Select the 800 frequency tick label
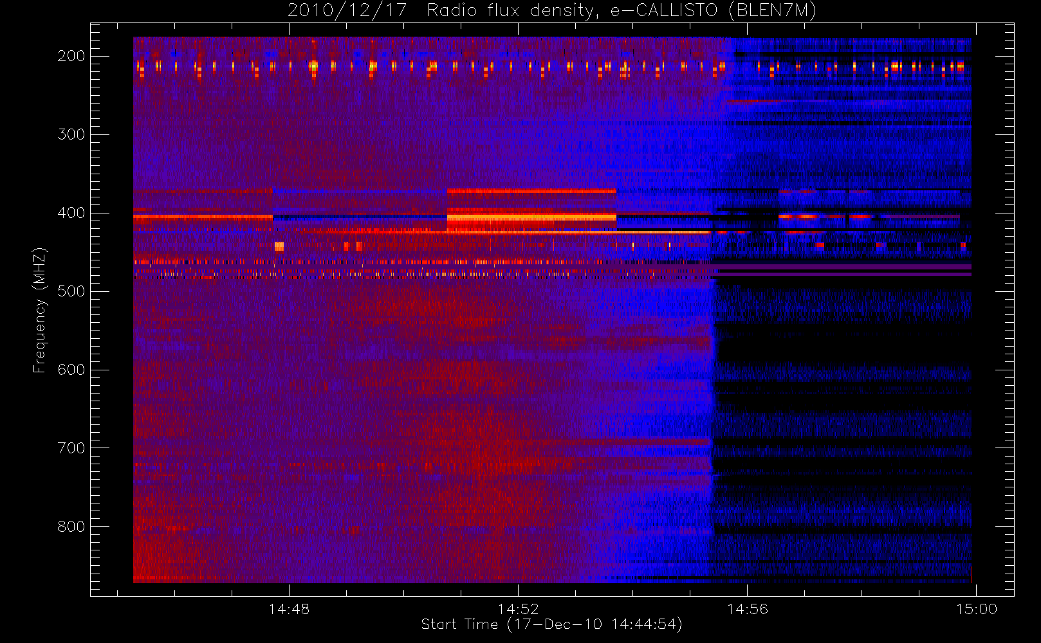Screen dimensions: 1041x643 (71, 527)
